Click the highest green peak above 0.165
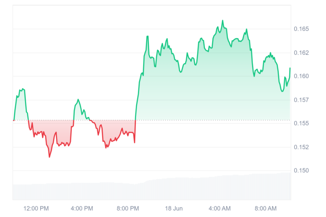The height and width of the screenshot is (217, 326). 223,21
